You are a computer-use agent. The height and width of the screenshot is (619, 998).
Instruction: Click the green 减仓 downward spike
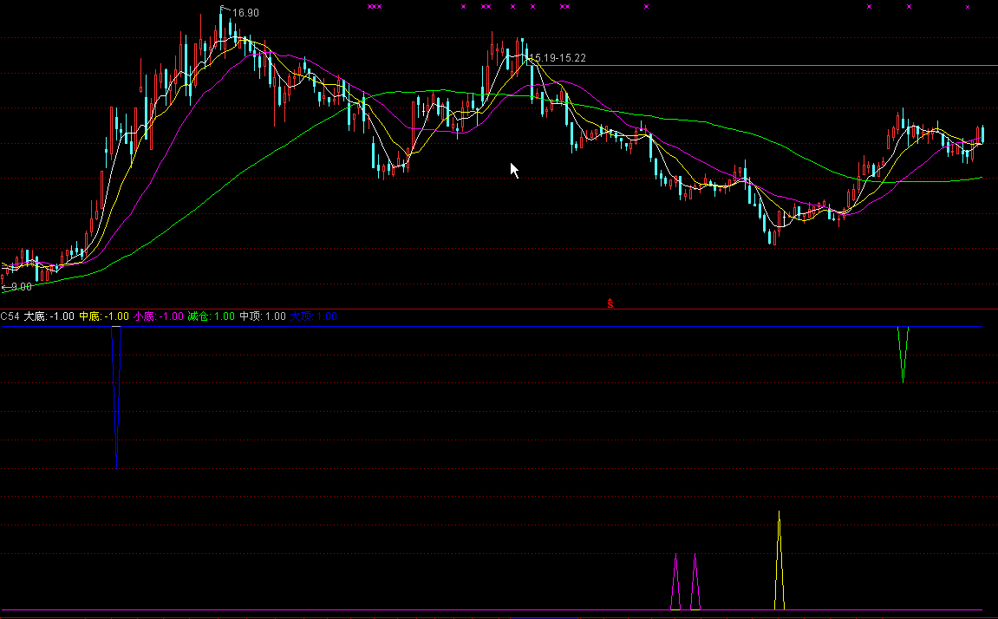(x=903, y=353)
